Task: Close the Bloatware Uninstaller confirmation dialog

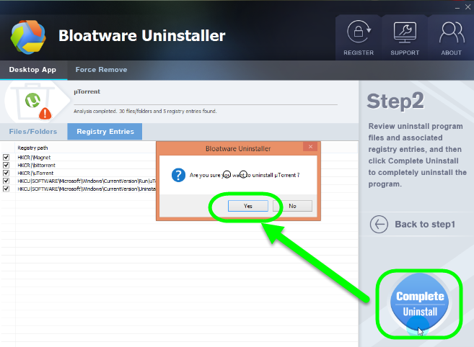Action: [x=310, y=147]
